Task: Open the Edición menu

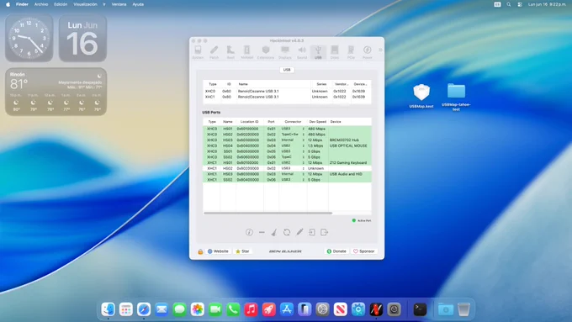Action: [61, 4]
